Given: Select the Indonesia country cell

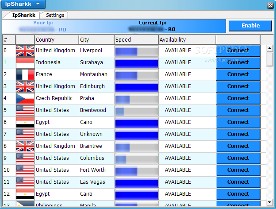Looking at the screenshot, I should (x=57, y=62).
